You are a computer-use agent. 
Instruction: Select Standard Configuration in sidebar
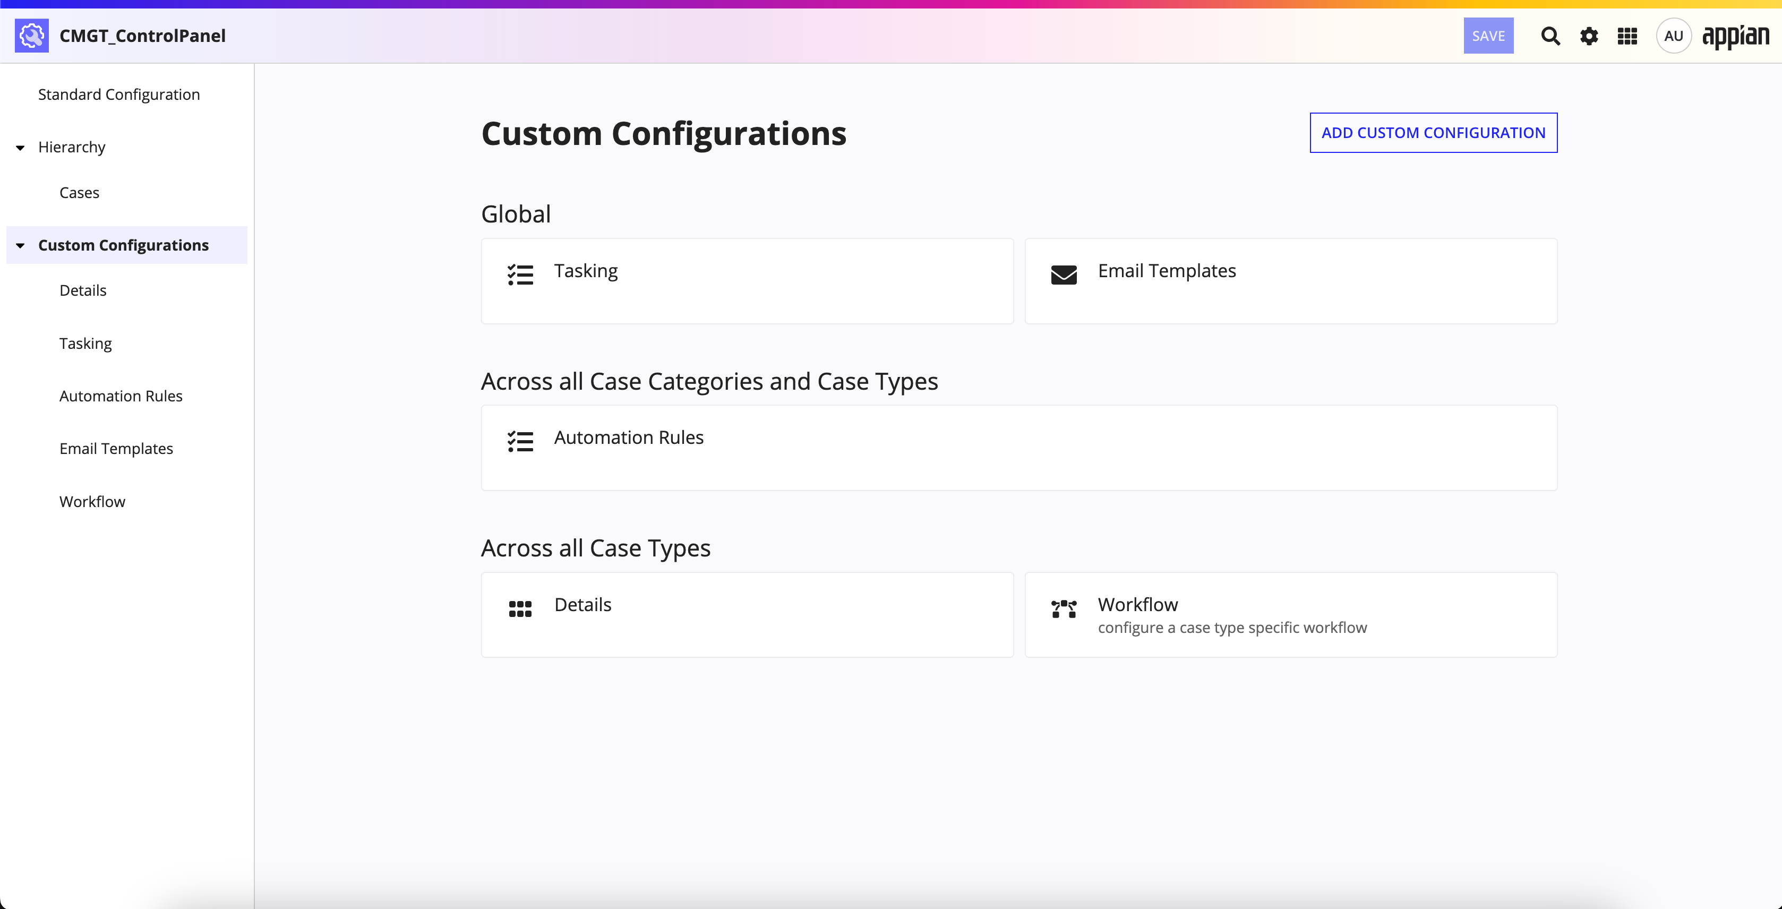coord(119,94)
